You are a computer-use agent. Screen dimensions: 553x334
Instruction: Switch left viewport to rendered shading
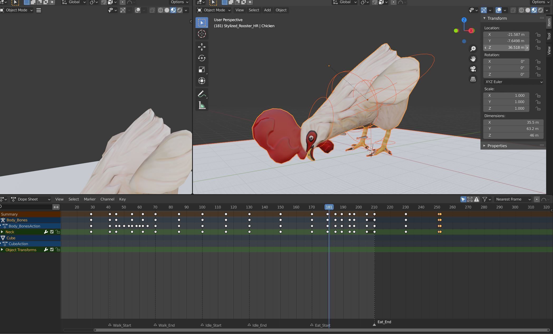coord(179,10)
